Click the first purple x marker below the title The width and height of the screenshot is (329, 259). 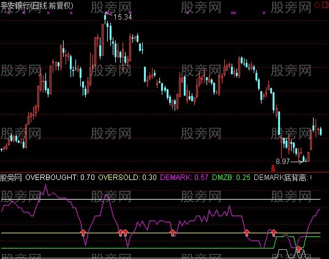[9, 13]
